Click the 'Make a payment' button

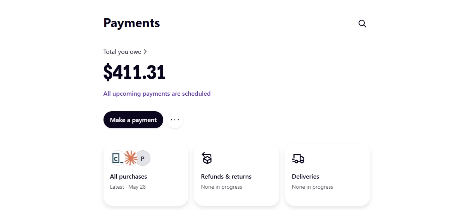point(133,120)
